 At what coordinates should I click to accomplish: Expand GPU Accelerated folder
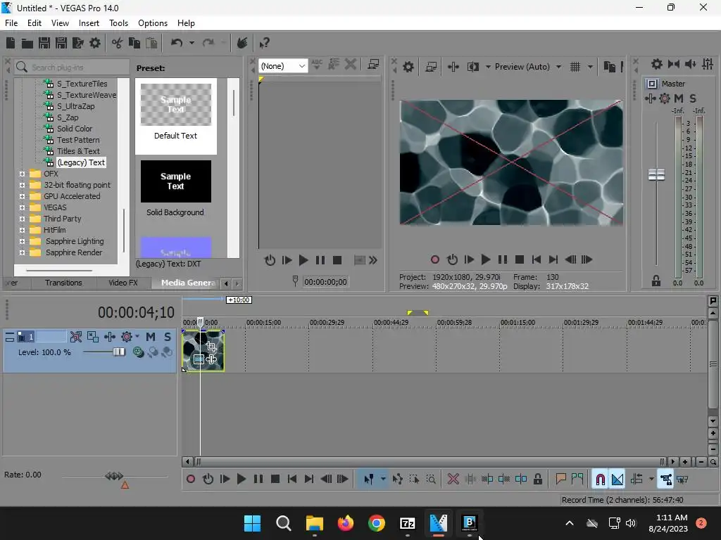tap(22, 196)
